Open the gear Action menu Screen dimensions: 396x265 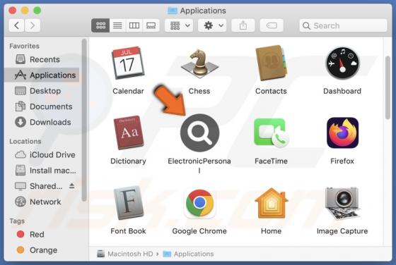pos(212,25)
